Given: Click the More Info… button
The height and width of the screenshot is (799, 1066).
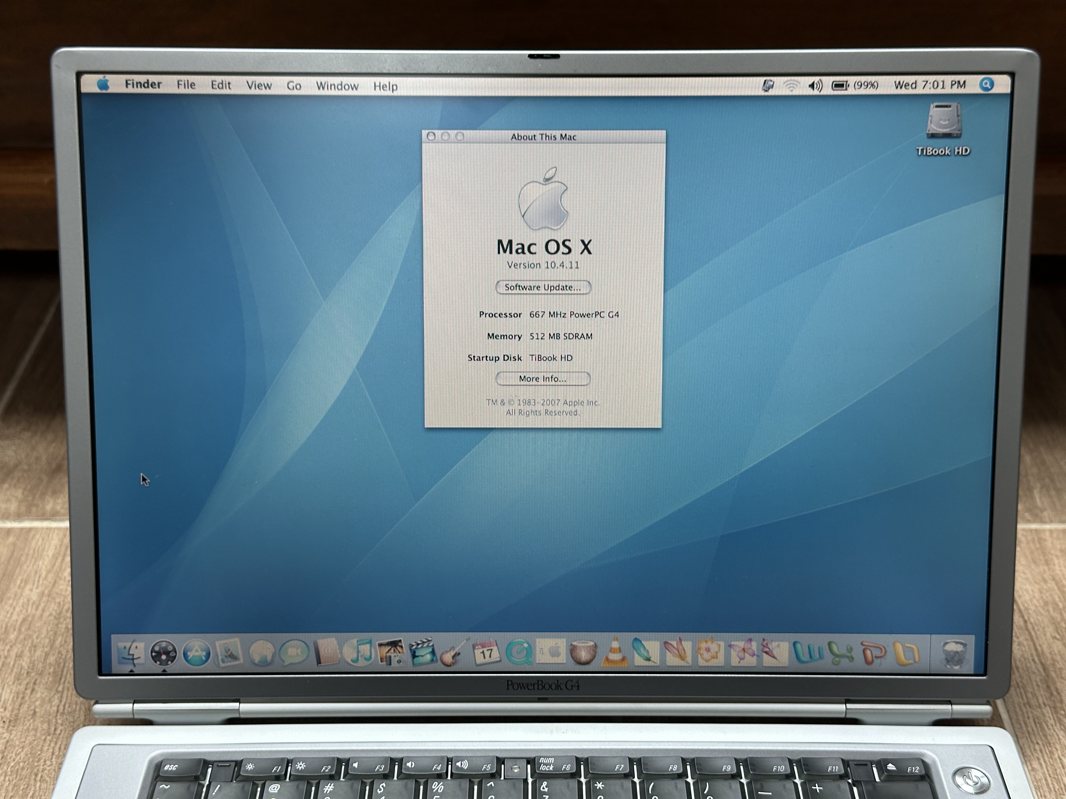Looking at the screenshot, I should [x=543, y=379].
